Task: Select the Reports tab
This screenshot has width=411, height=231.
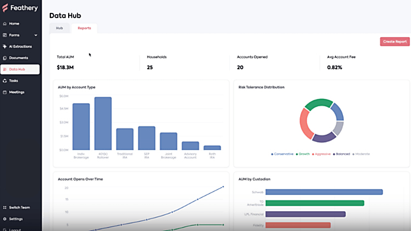Action: [x=84, y=28]
